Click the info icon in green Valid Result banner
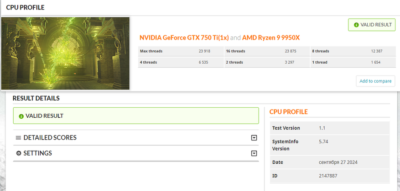400x191 pixels. click(x=21, y=116)
